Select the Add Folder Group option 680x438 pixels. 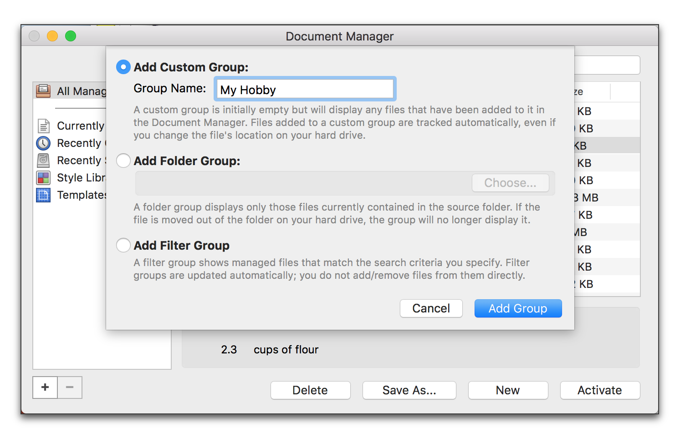pyautogui.click(x=123, y=161)
